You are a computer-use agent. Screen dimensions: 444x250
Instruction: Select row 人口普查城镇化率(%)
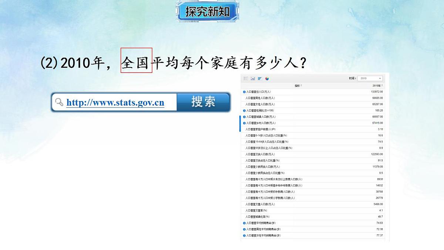click(x=313, y=217)
